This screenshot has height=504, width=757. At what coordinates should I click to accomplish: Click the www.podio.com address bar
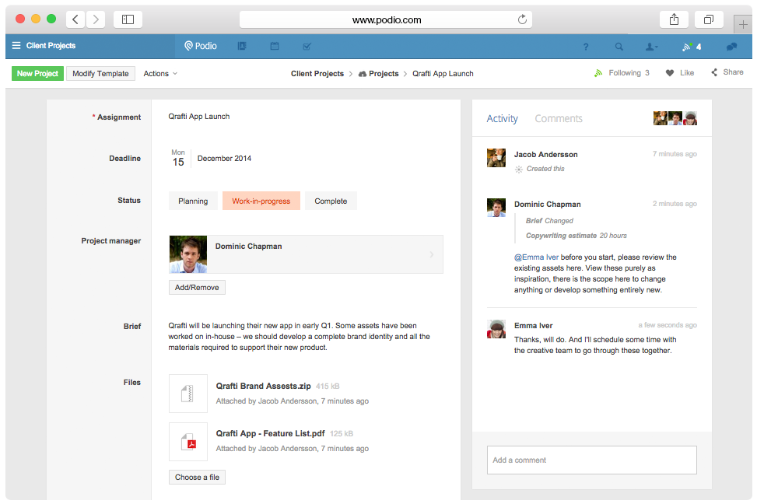(x=386, y=19)
